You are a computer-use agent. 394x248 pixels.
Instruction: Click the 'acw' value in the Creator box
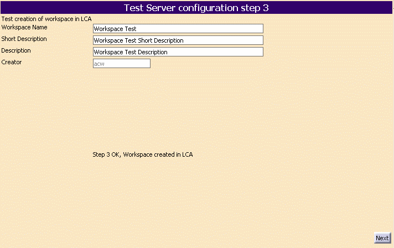click(100, 64)
